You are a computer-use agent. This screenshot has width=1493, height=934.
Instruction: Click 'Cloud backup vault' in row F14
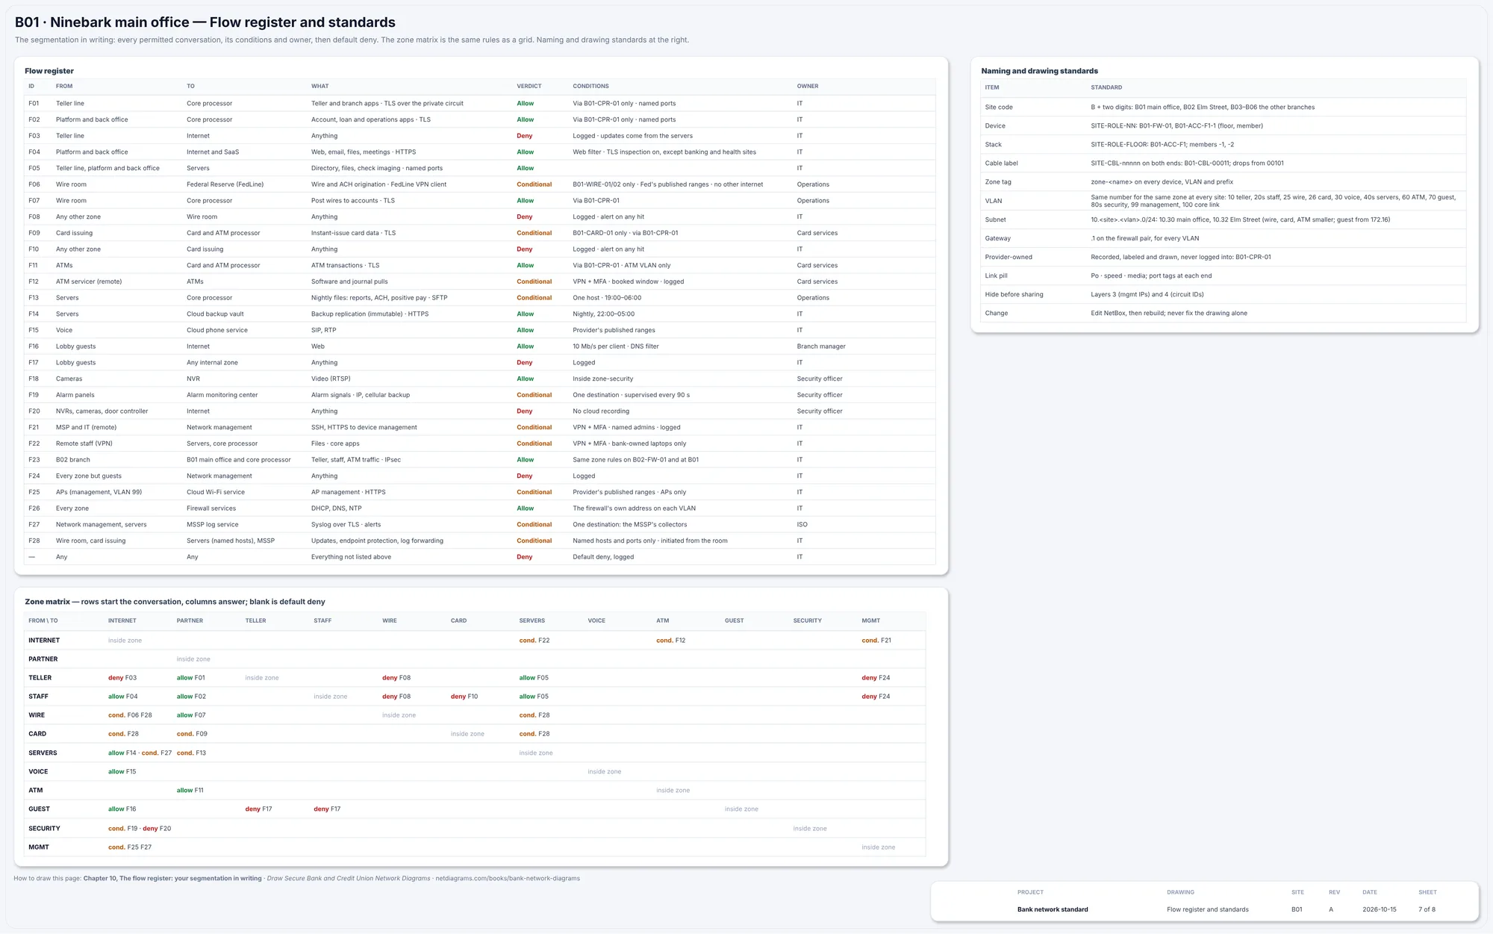(x=215, y=314)
